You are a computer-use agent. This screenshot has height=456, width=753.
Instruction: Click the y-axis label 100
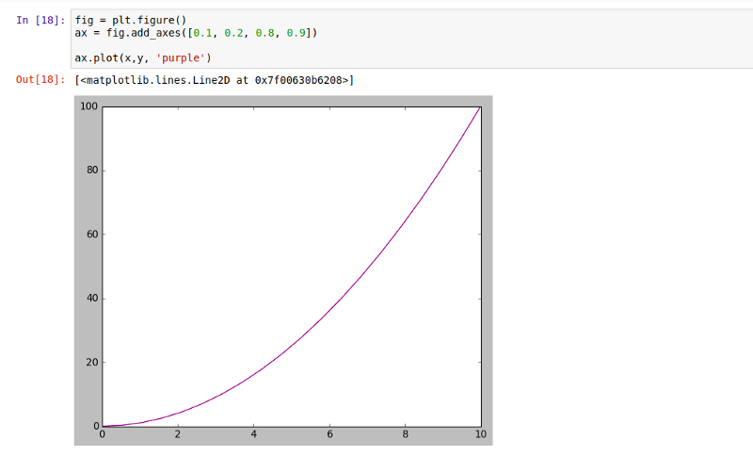click(x=88, y=106)
